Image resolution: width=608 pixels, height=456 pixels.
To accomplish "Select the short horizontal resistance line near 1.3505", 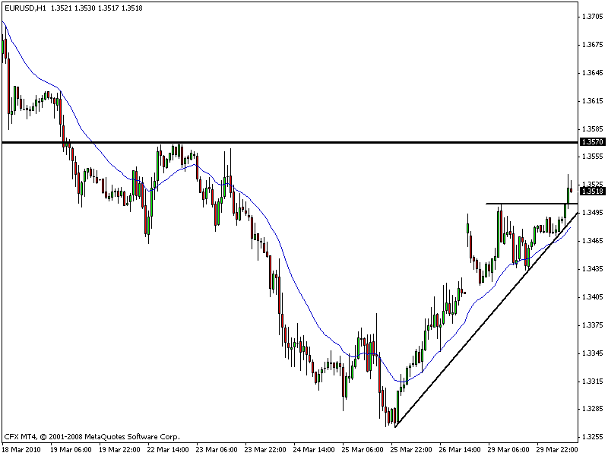I will pos(524,204).
